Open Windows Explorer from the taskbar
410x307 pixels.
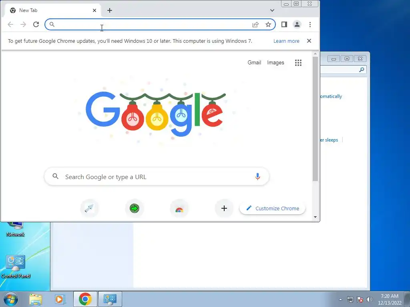36,299
